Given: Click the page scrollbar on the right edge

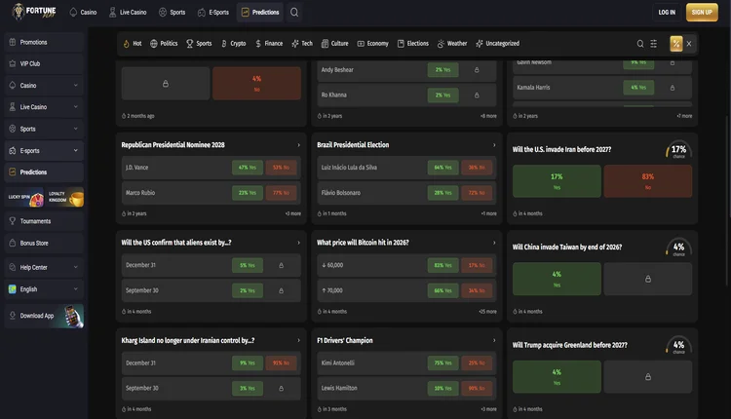Looking at the screenshot, I should pos(729,201).
